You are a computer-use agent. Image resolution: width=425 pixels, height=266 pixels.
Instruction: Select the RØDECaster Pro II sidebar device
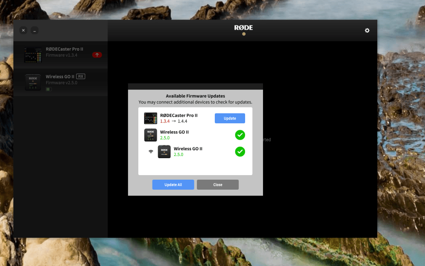coord(60,55)
